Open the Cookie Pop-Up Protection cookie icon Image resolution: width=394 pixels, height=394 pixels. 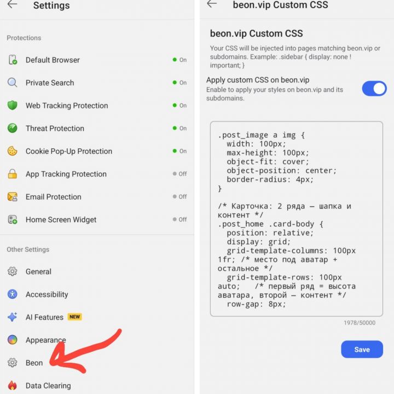click(x=12, y=151)
